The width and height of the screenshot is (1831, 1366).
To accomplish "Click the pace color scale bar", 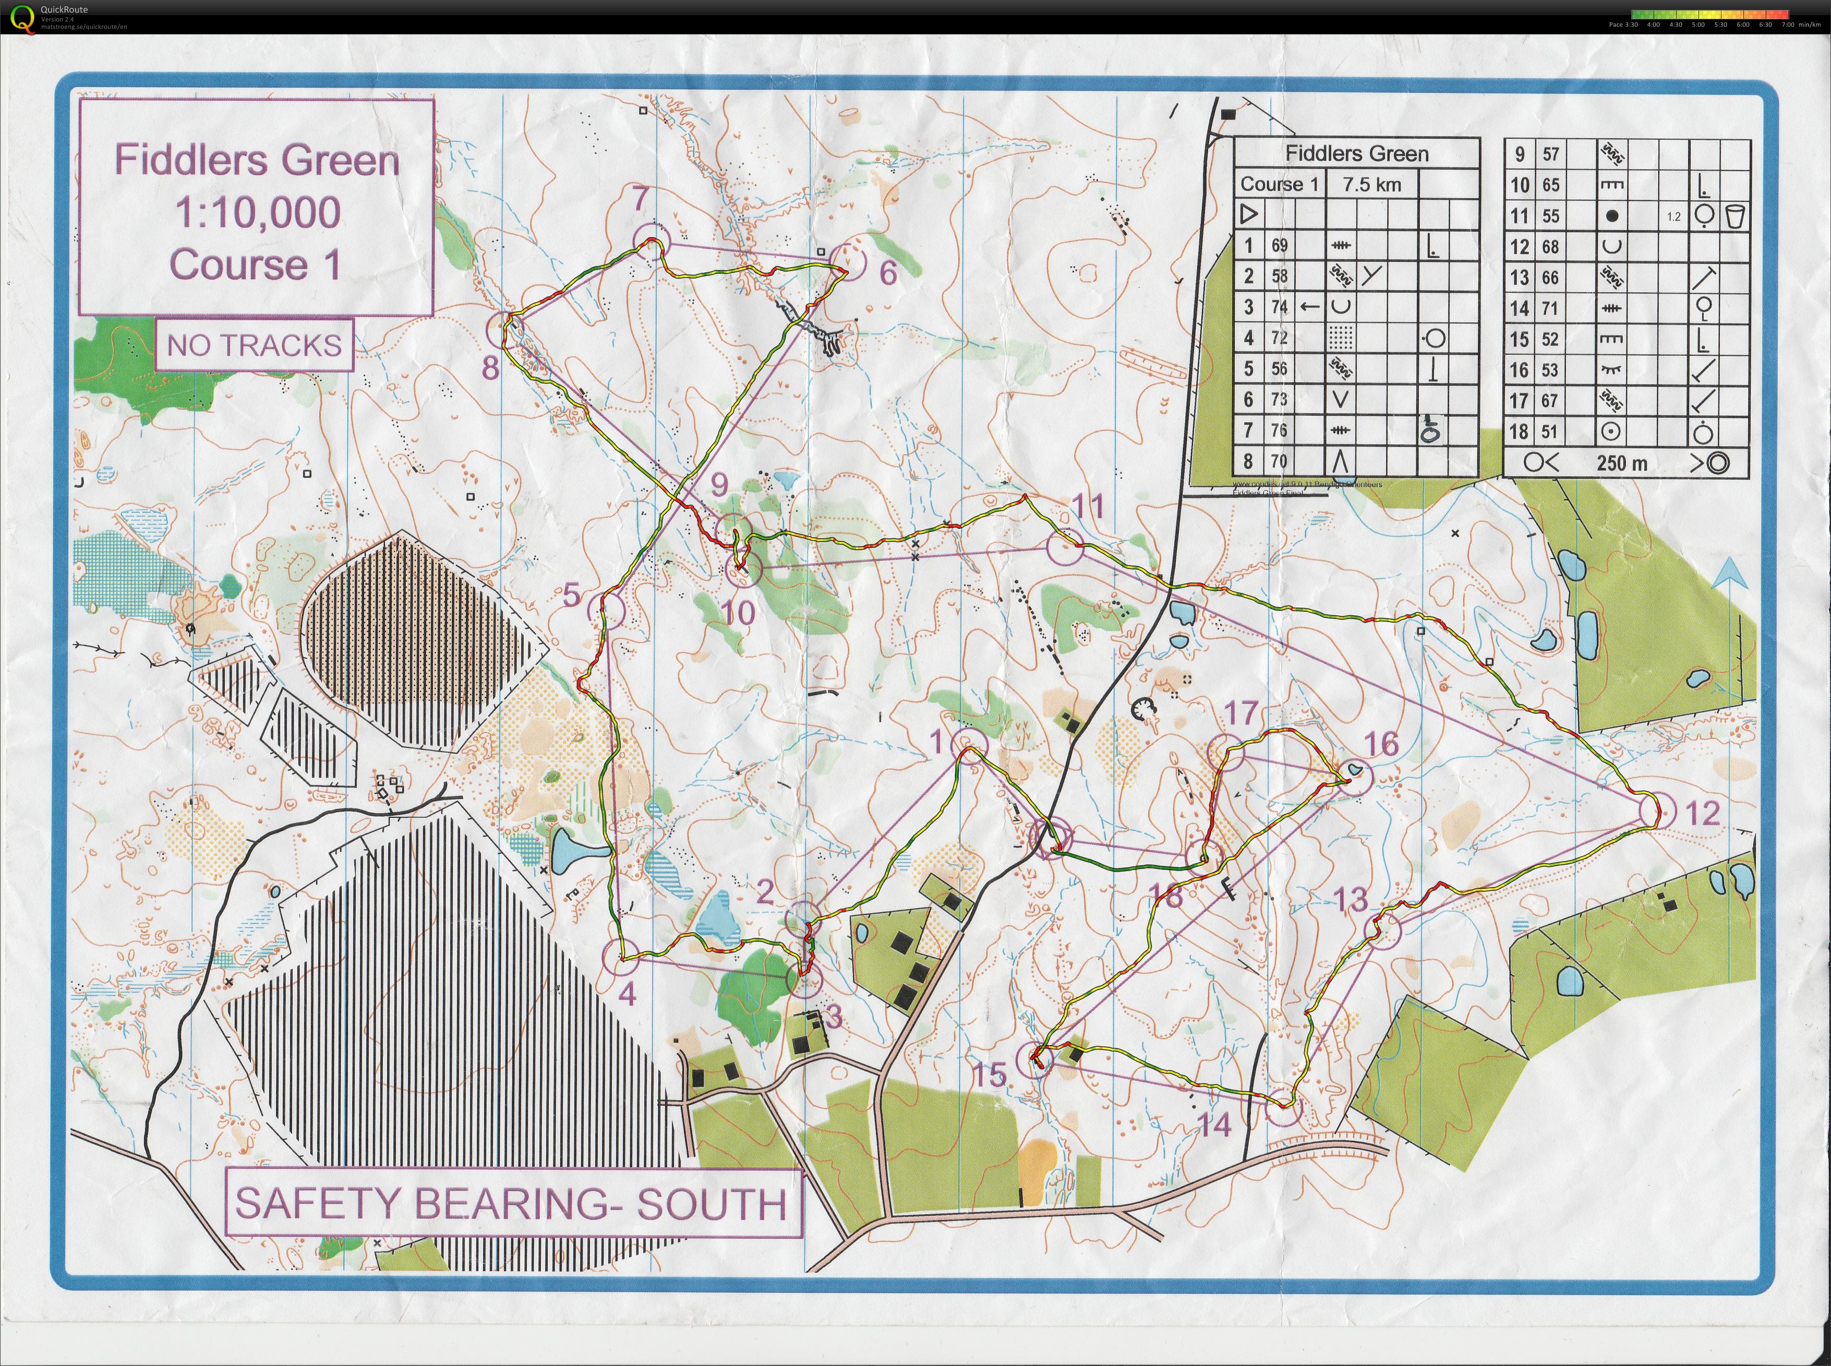I will click(1710, 14).
